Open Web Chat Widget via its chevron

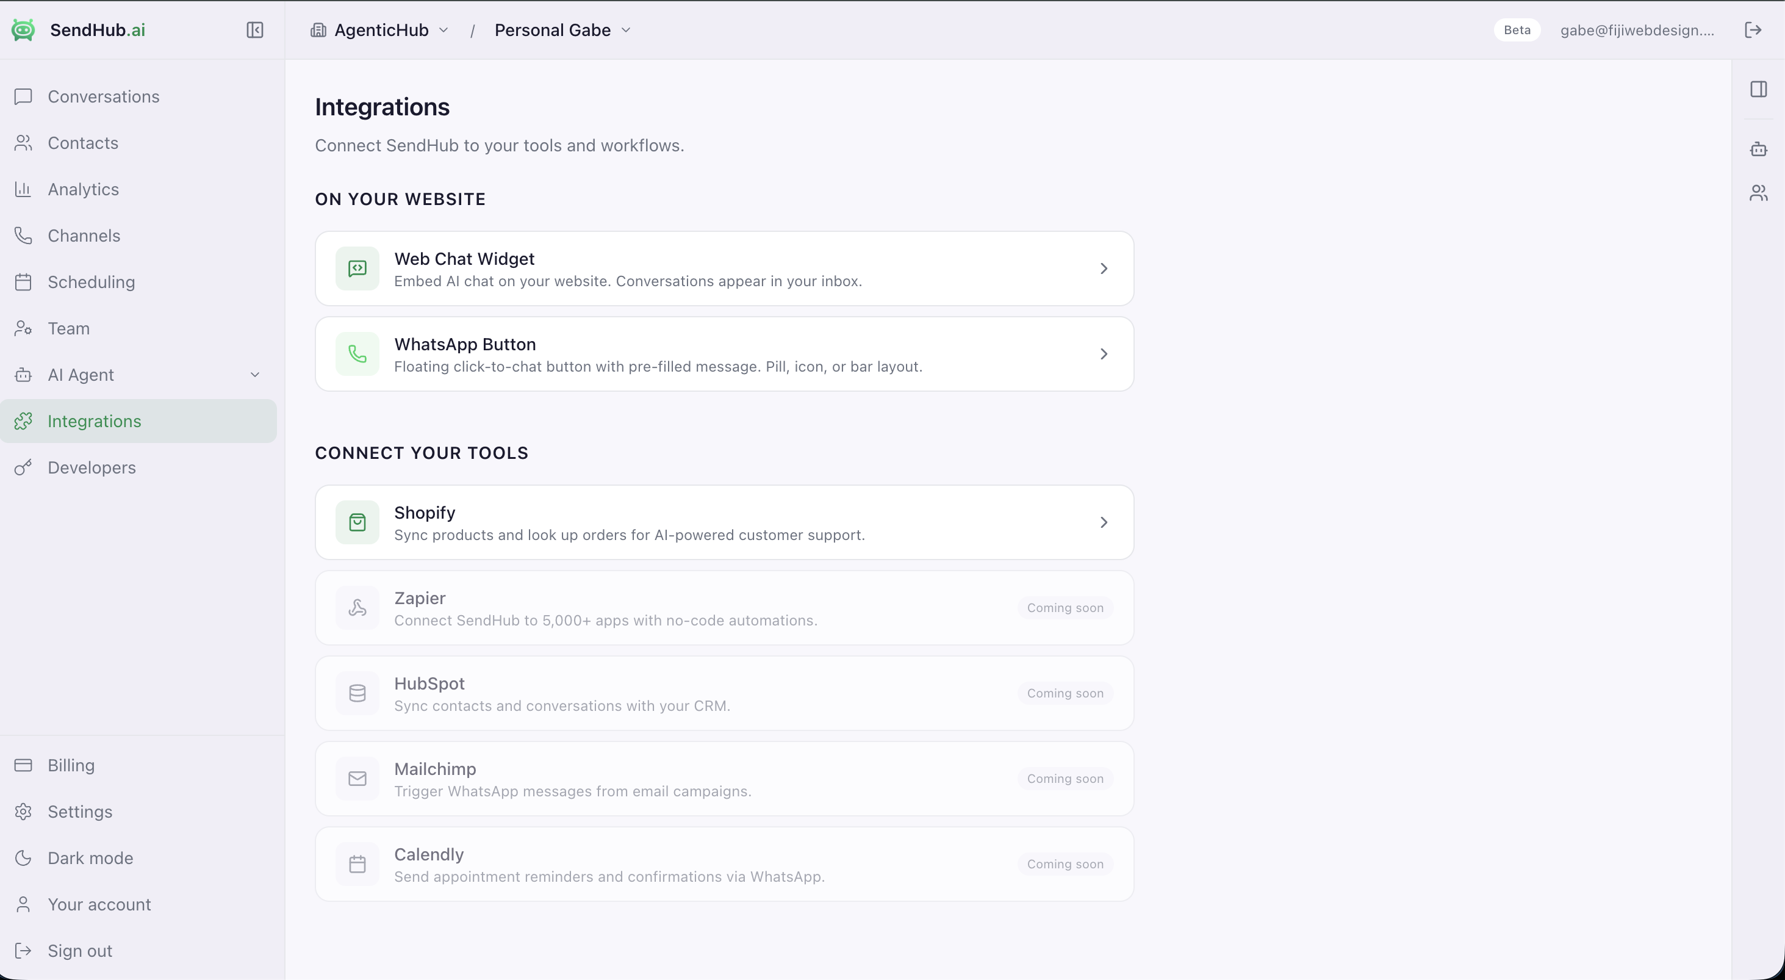[1104, 268]
